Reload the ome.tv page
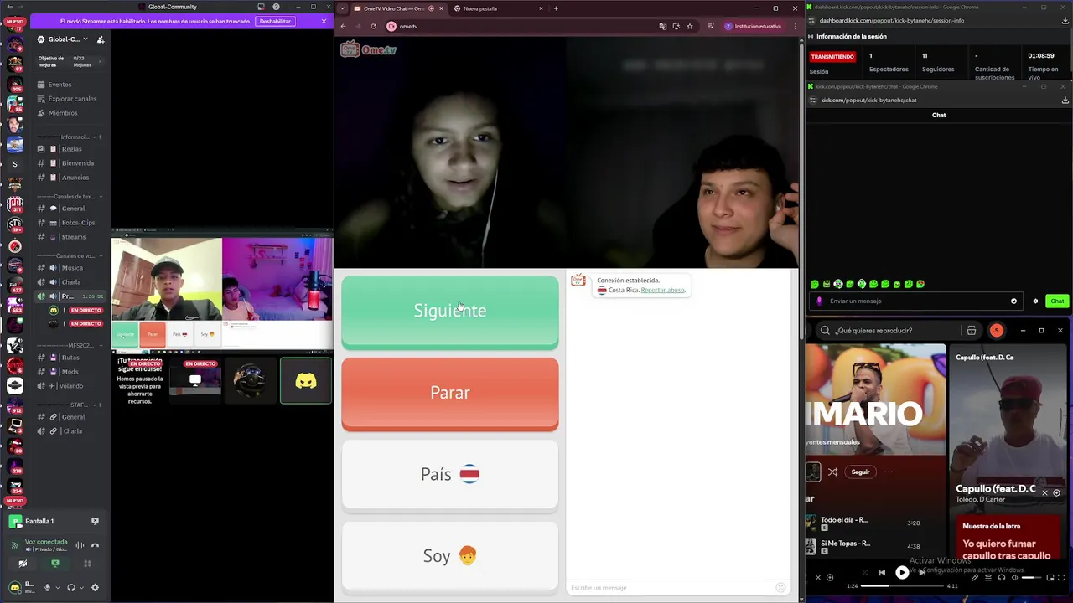This screenshot has height=603, width=1073. click(x=373, y=26)
